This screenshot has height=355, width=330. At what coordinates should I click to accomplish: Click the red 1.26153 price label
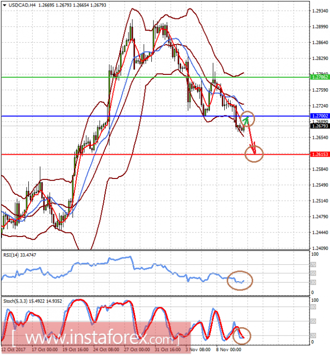tap(319, 154)
